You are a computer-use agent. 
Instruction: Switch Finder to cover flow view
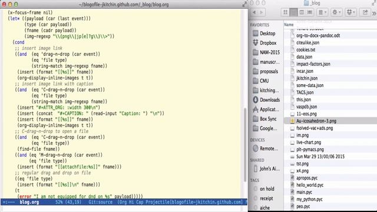[x=310, y=12]
